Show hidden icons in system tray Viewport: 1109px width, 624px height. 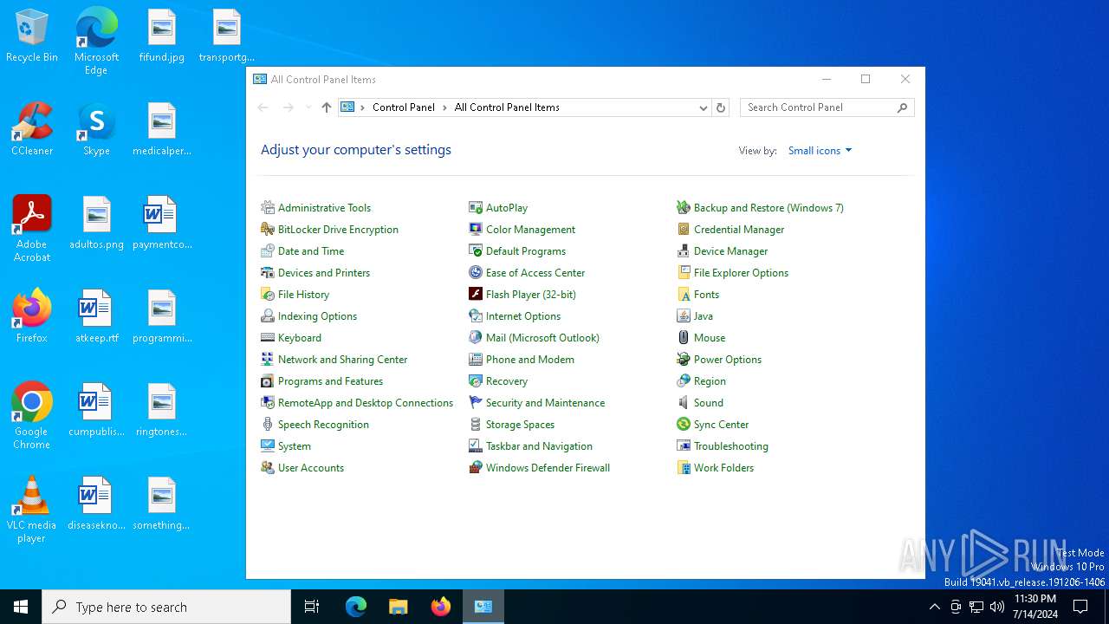pyautogui.click(x=934, y=607)
